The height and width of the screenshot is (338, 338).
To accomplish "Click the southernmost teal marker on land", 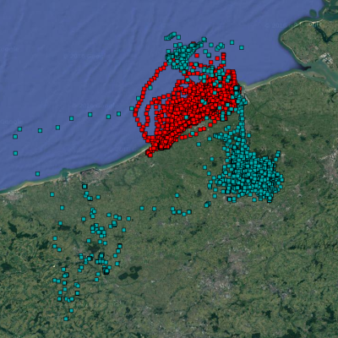I will click(66, 319).
